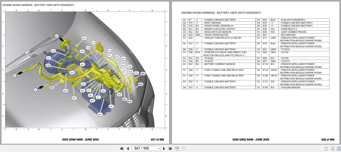Image resolution: width=341 pixels, height=152 pixels.
Task: Click table entry 'JOINT CONNECTOR-E06'
Action: pyautogui.click(x=293, y=32)
